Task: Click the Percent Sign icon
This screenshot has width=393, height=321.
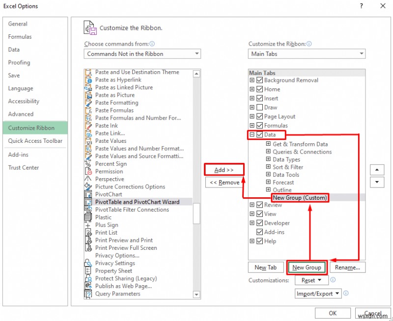Action: tap(88, 164)
